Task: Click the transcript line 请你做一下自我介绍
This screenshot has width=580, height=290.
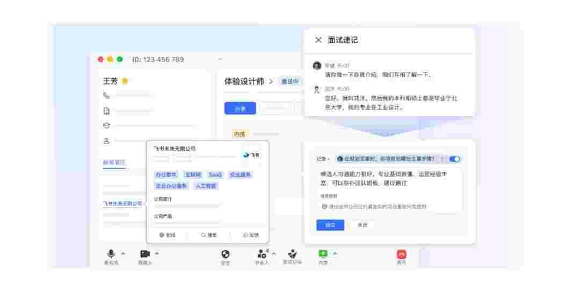Action: point(379,75)
